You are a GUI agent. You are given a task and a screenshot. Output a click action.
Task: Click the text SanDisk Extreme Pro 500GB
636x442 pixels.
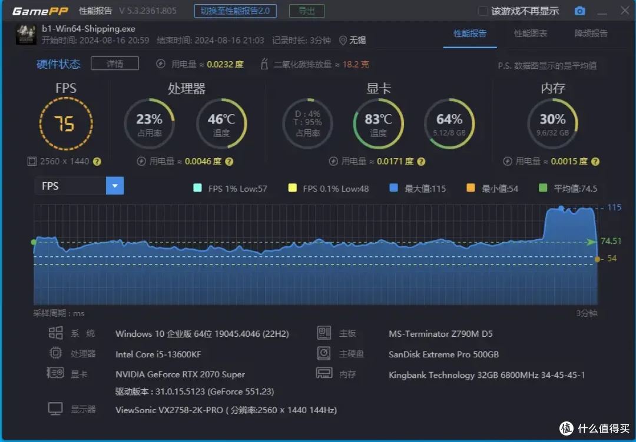coord(444,354)
